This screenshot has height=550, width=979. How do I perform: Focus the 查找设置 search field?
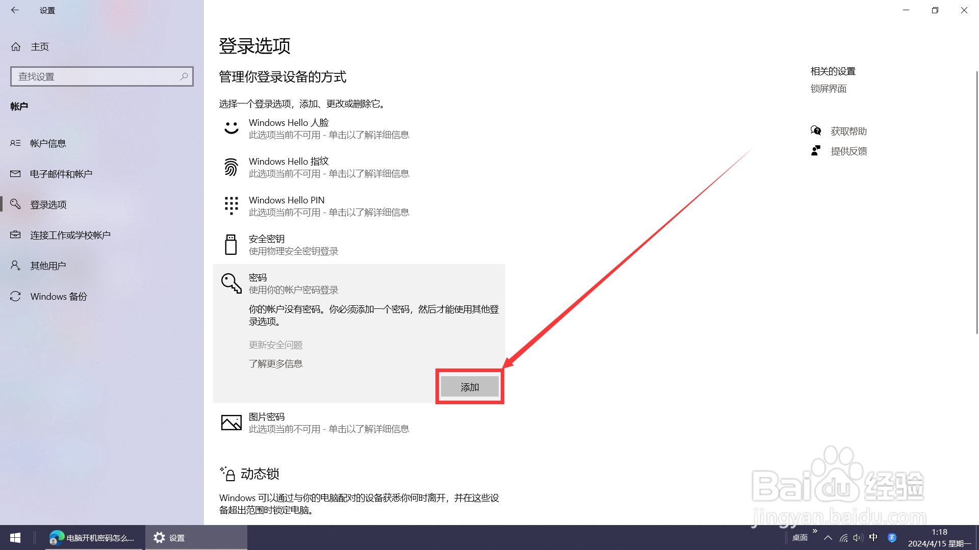click(102, 76)
